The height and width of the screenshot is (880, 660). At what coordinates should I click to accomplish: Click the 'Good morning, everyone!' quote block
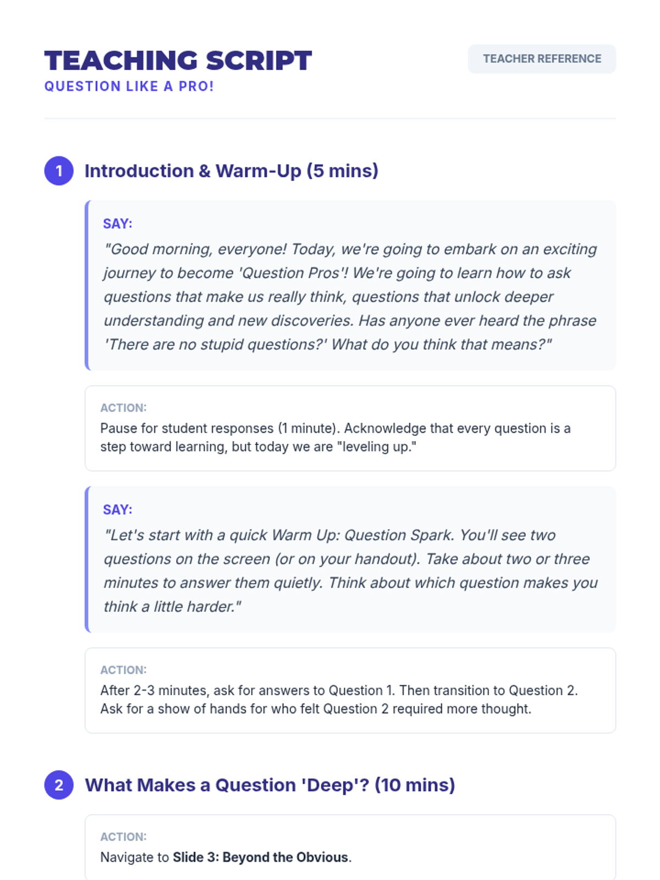[350, 285]
